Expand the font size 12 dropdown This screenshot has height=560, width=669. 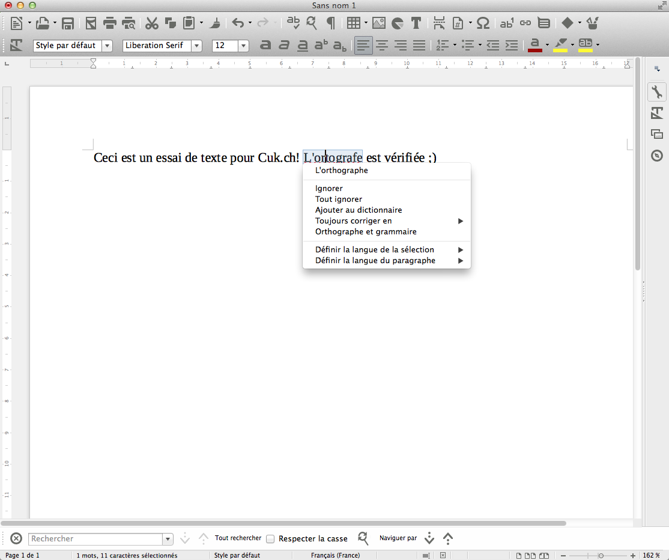(243, 46)
